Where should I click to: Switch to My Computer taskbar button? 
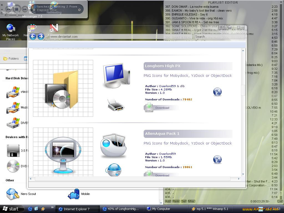click(166, 209)
